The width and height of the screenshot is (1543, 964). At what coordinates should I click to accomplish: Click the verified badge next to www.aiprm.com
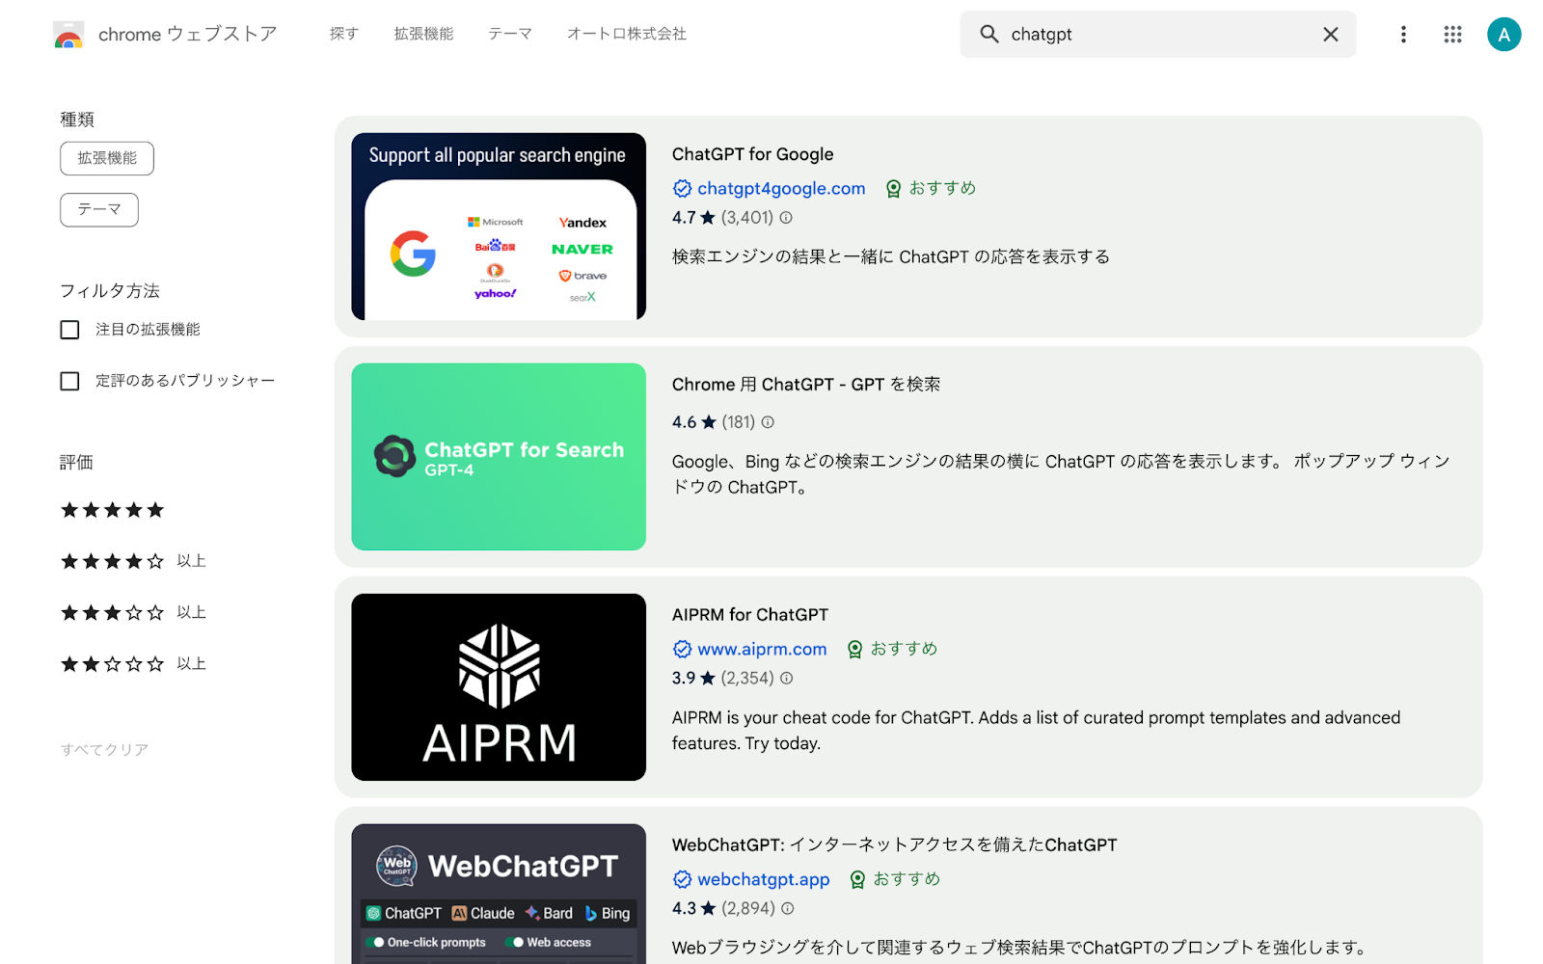click(x=682, y=649)
